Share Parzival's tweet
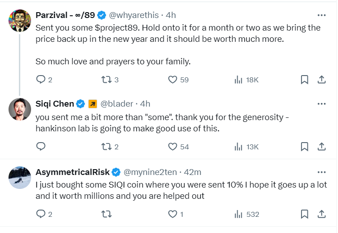The width and height of the screenshot is (338, 233). tap(322, 80)
